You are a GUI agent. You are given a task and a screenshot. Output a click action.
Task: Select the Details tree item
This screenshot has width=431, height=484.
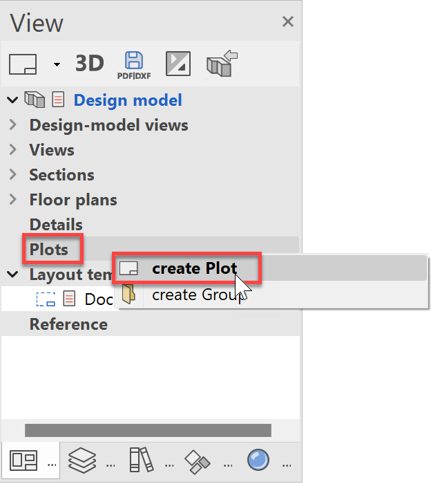pyautogui.click(x=56, y=225)
